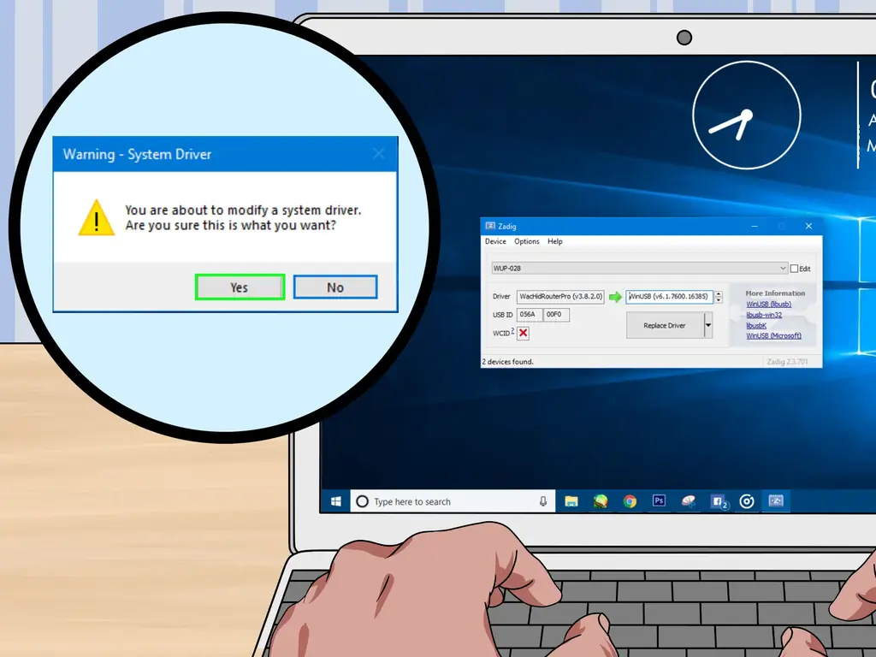Image resolution: width=876 pixels, height=657 pixels.
Task: Select the USB ID 00F0 field
Action: tap(556, 315)
